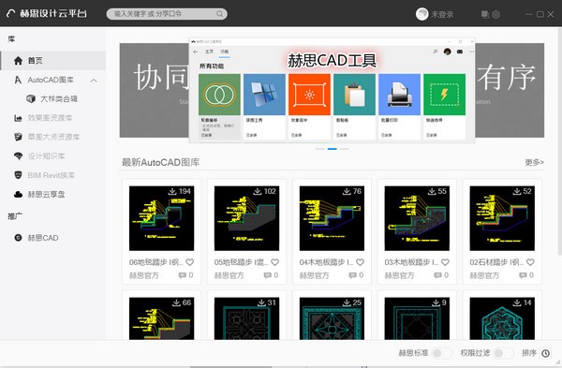Image resolution: width=562 pixels, height=368 pixels.
Task: Favorite the 05地毯踏步 item heart
Action: 274,262
